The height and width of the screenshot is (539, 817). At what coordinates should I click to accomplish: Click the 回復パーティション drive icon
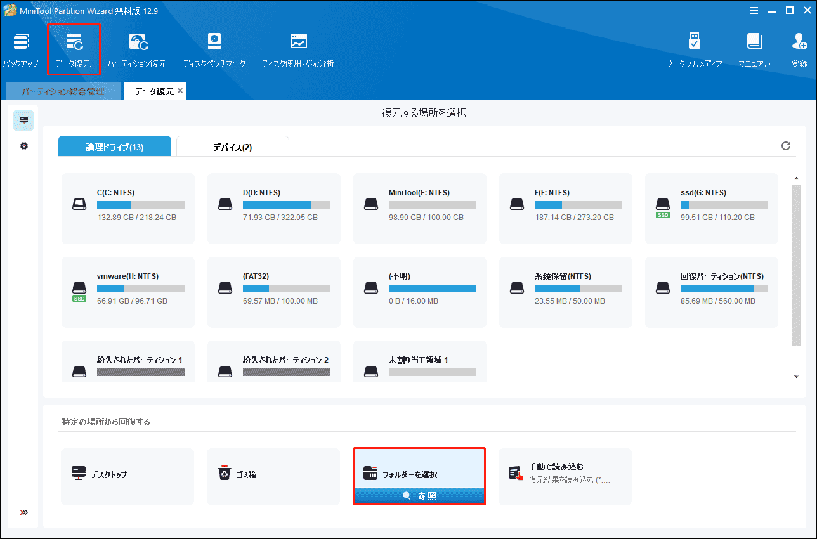663,288
